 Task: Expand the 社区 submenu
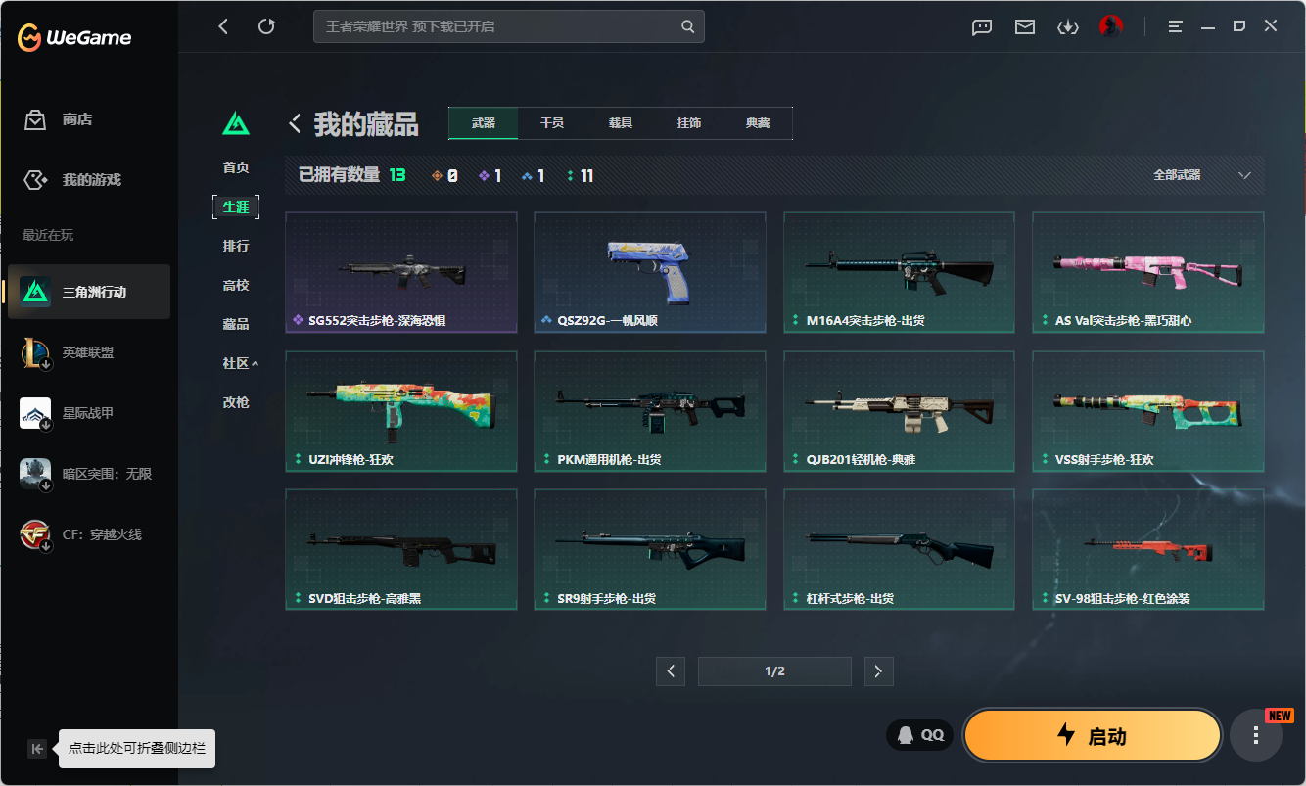(x=240, y=363)
